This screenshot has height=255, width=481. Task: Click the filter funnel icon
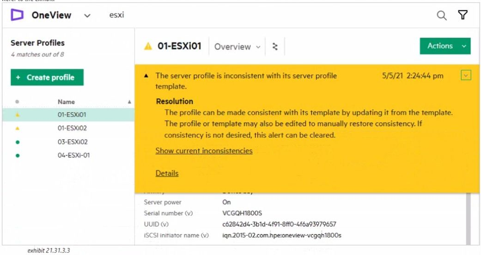[463, 15]
